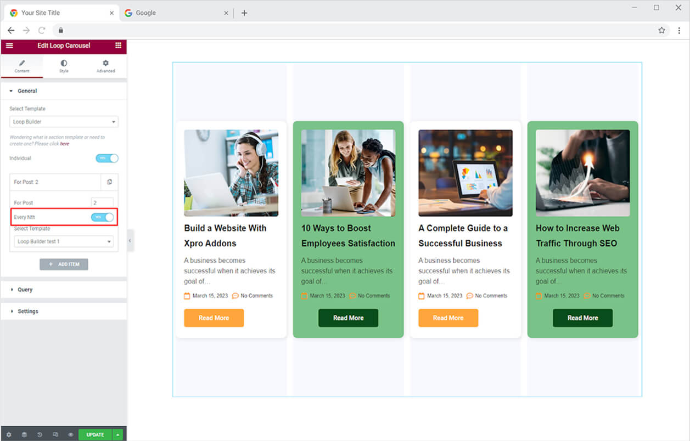Open the Loop Builder test 1 dropdown

(64, 241)
